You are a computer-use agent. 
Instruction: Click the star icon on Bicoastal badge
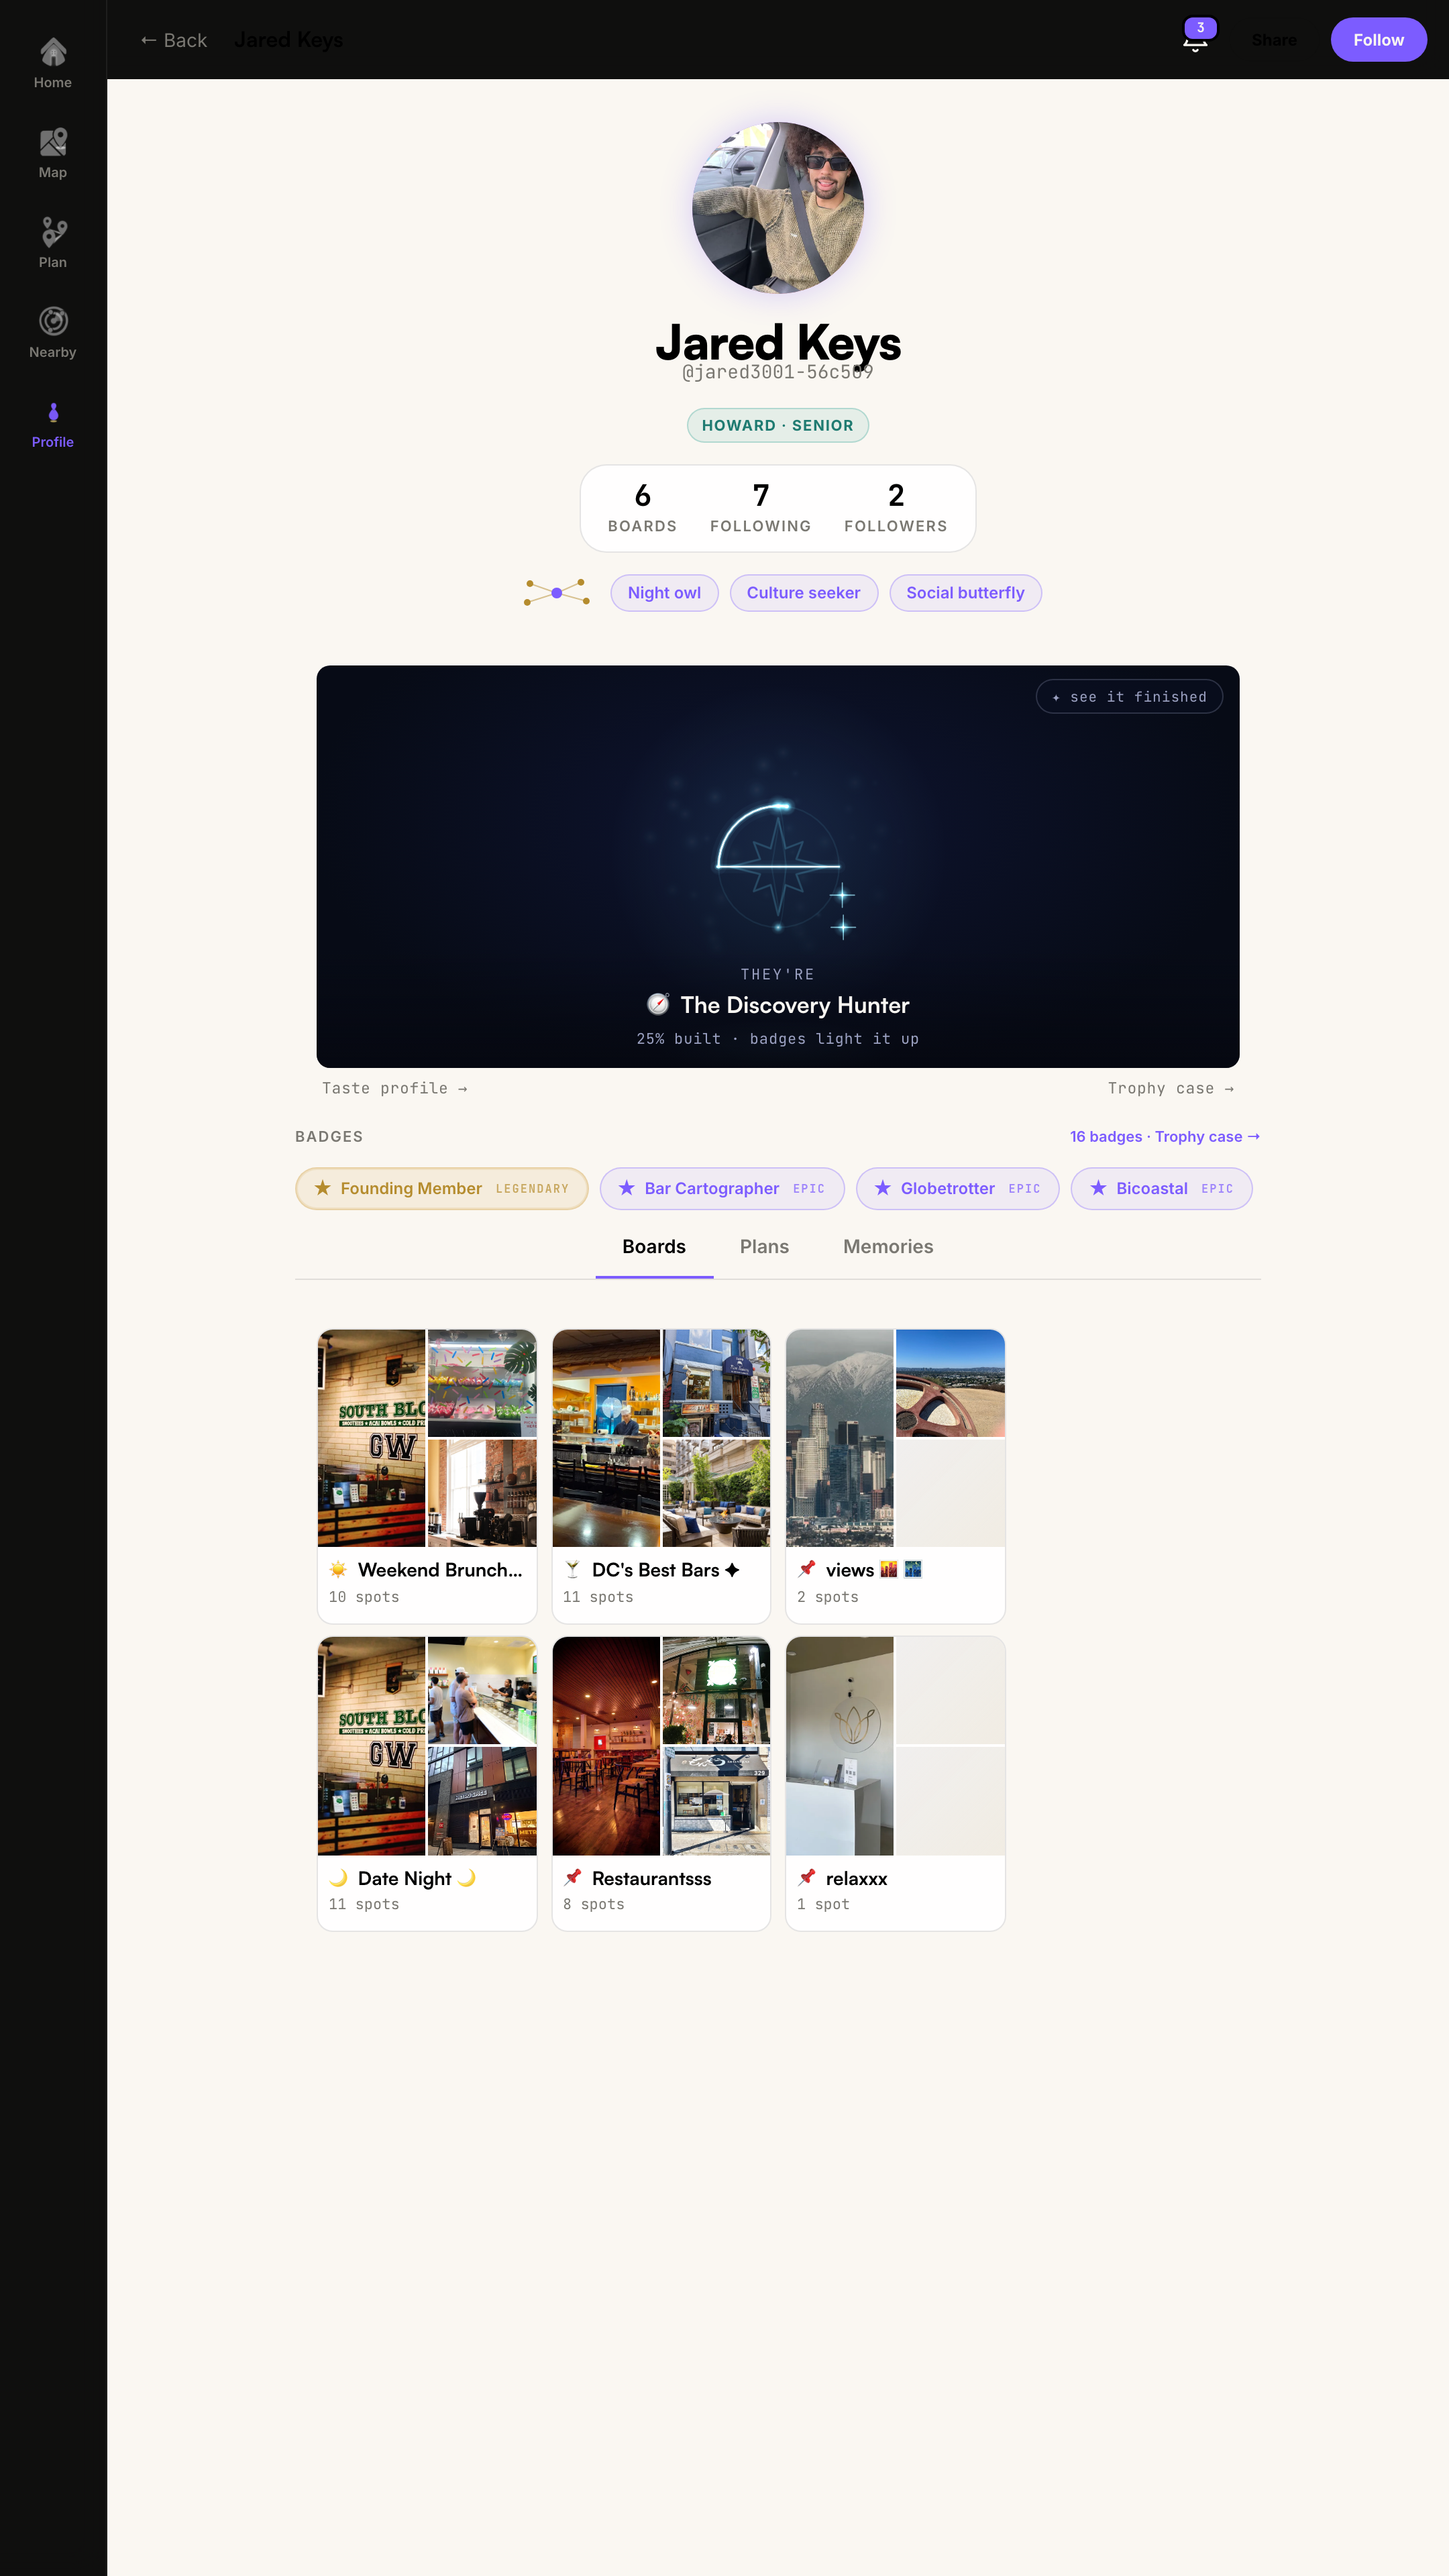pos(1098,1188)
